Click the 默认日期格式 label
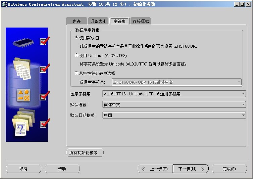Image resolution: width=253 pixels, height=179 pixels. (83, 115)
